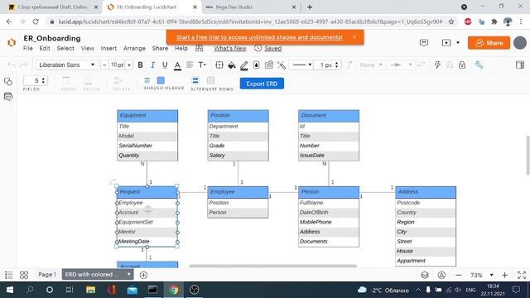Toggle the right side panel icon
The image size is (530, 298).
pos(520,65)
